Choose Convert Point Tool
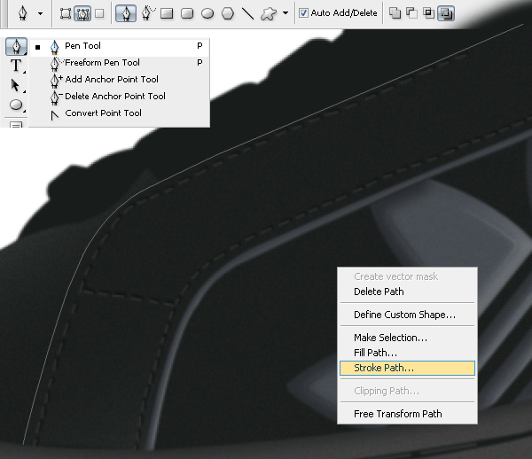This screenshot has height=459, width=532. pos(119,113)
